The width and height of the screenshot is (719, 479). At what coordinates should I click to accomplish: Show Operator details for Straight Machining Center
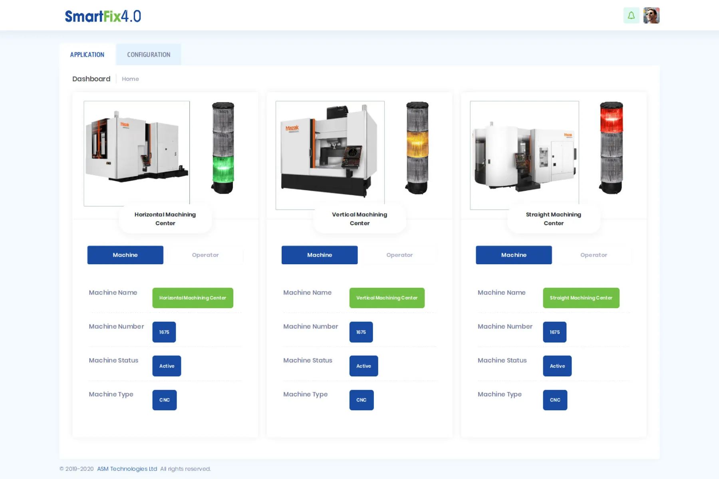[594, 255]
